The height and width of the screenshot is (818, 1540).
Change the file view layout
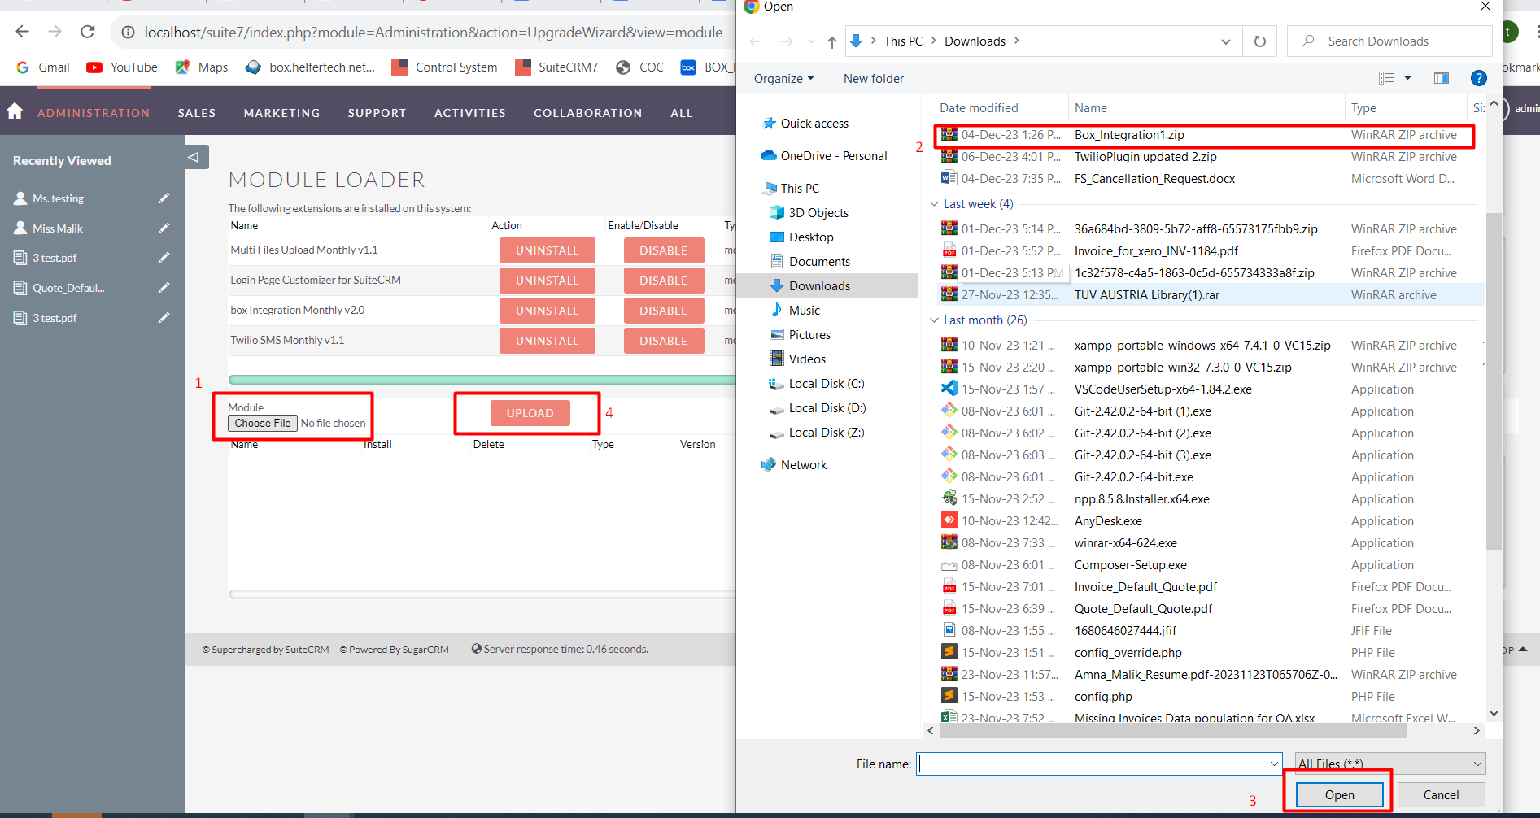click(x=1387, y=78)
